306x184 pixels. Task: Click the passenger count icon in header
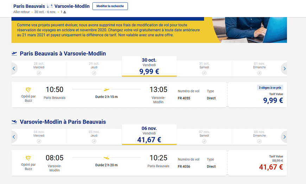click(x=65, y=12)
